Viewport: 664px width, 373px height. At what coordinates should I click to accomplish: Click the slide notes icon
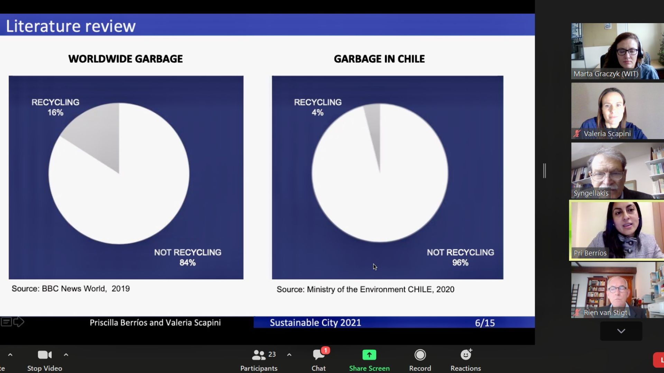pyautogui.click(x=6, y=322)
